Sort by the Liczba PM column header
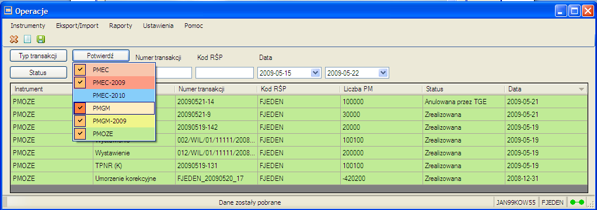 pyautogui.click(x=382, y=89)
